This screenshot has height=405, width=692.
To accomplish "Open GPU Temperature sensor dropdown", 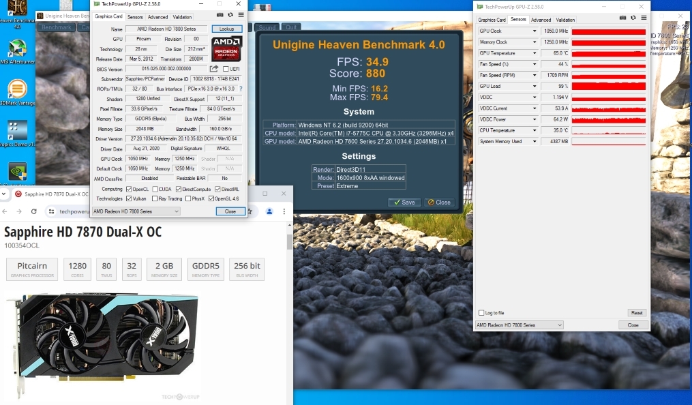I will [x=535, y=53].
